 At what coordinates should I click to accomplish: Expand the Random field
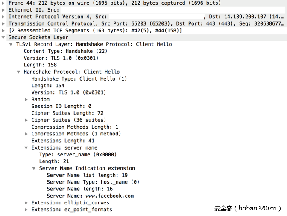(26, 99)
